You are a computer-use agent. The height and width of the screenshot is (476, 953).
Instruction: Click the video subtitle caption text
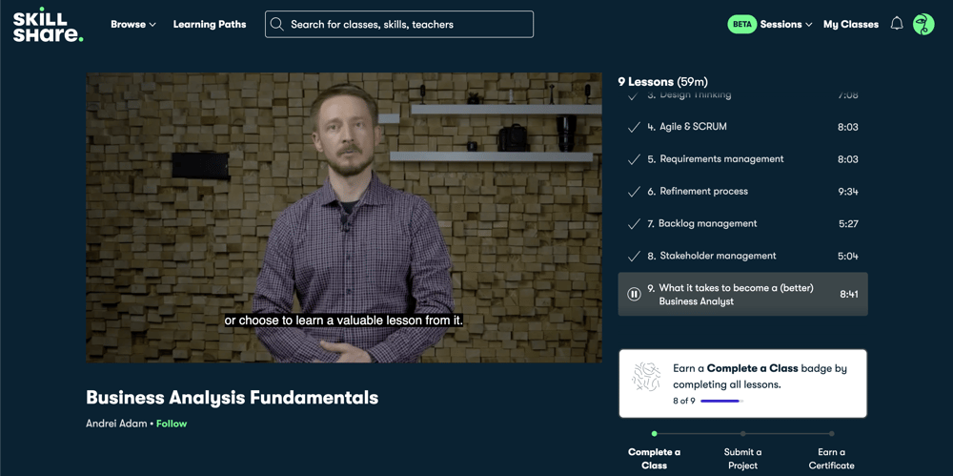tap(344, 321)
